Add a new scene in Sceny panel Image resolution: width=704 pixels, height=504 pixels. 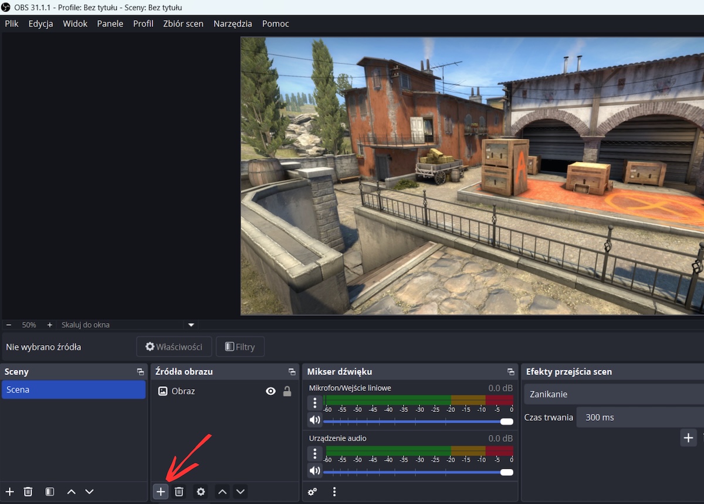(9, 492)
